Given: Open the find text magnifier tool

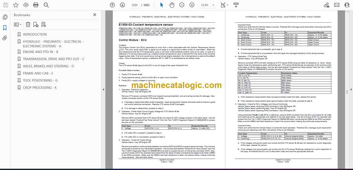Looking at the screenshot, I should click(46, 5).
